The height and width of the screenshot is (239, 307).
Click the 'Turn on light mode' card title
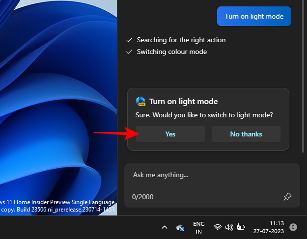(183, 102)
